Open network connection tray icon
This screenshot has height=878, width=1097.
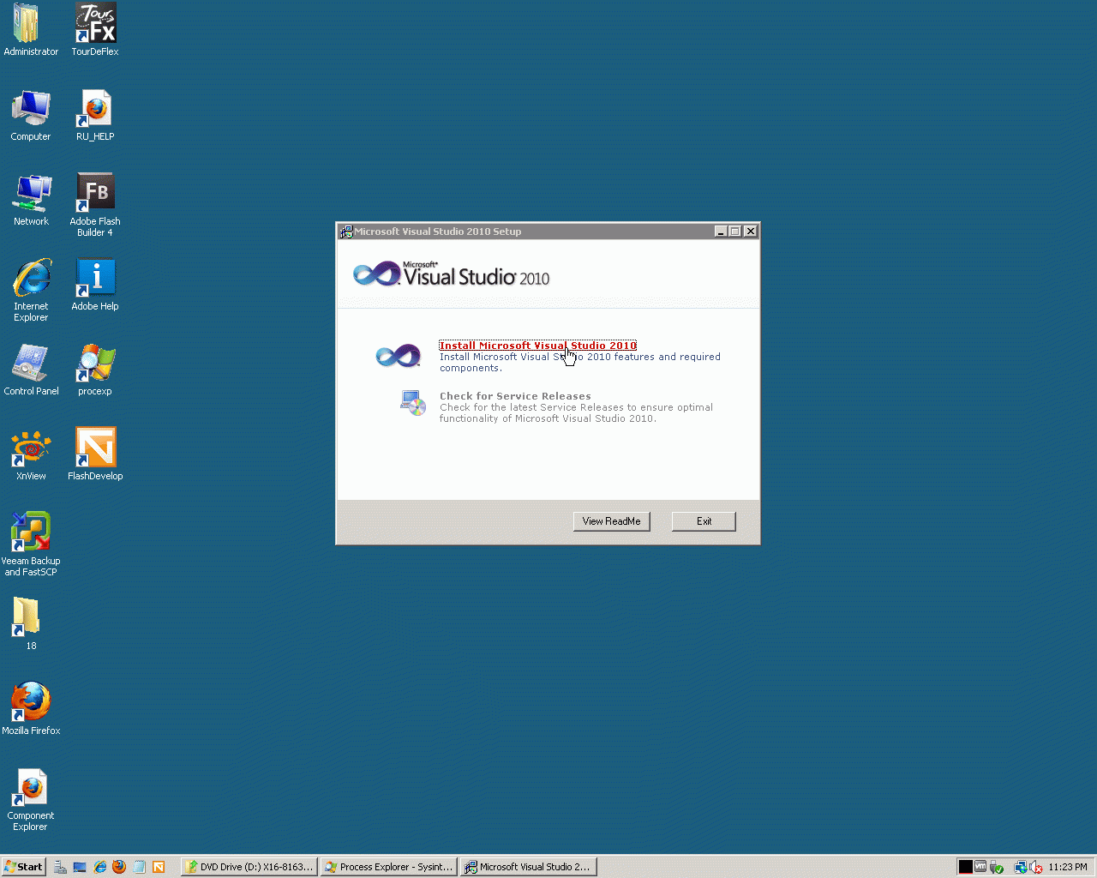pyautogui.click(x=1021, y=867)
